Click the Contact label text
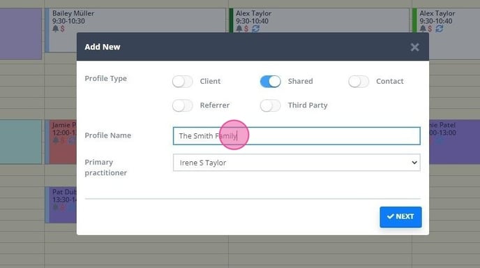 pos(390,81)
